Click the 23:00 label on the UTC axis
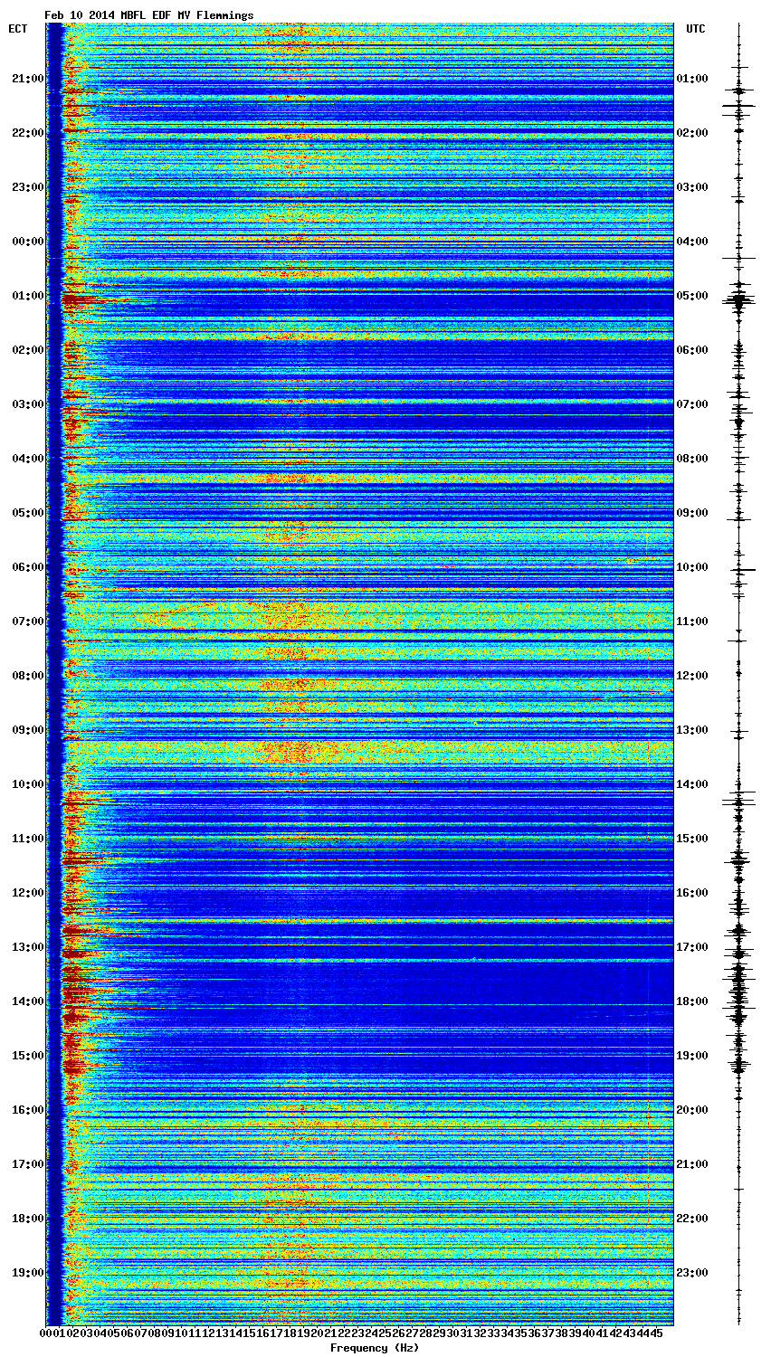Image resolution: width=771 pixels, height=1357 pixels. pyautogui.click(x=692, y=1273)
